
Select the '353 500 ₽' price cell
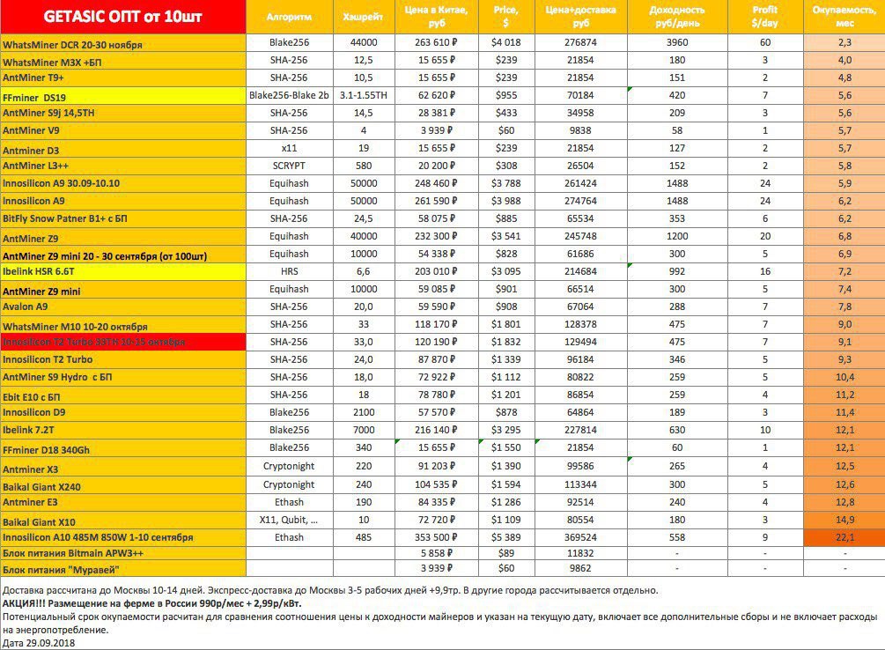(x=436, y=537)
